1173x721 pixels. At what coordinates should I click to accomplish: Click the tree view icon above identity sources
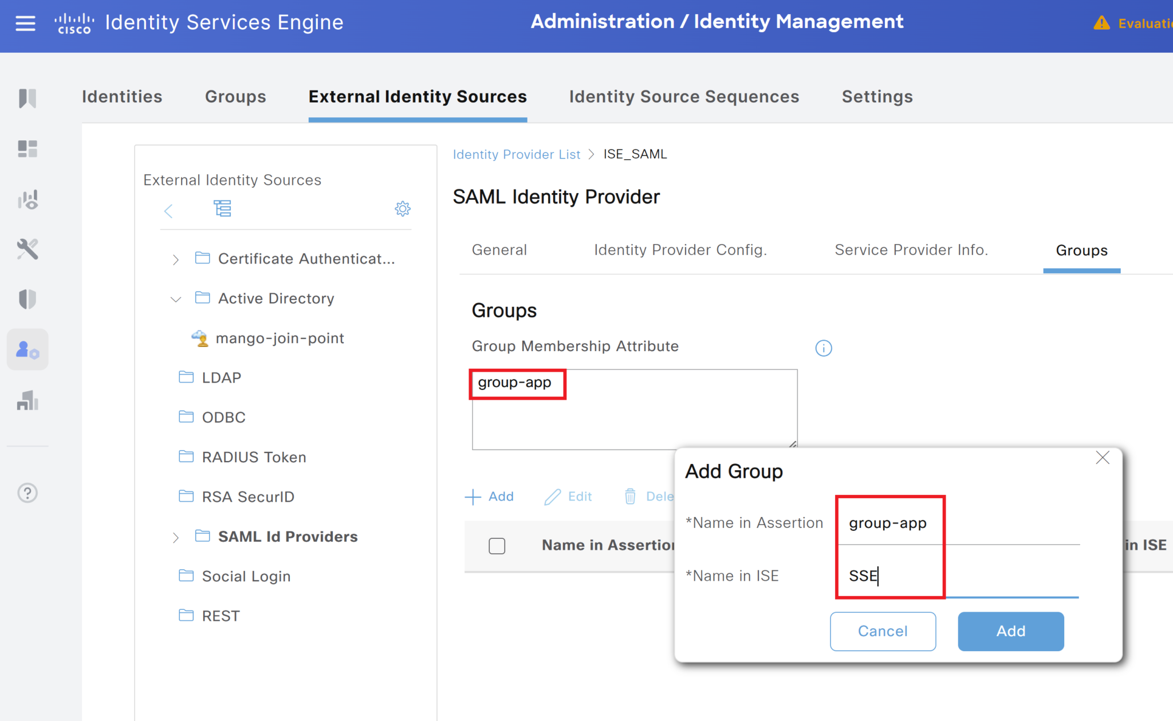pyautogui.click(x=223, y=208)
